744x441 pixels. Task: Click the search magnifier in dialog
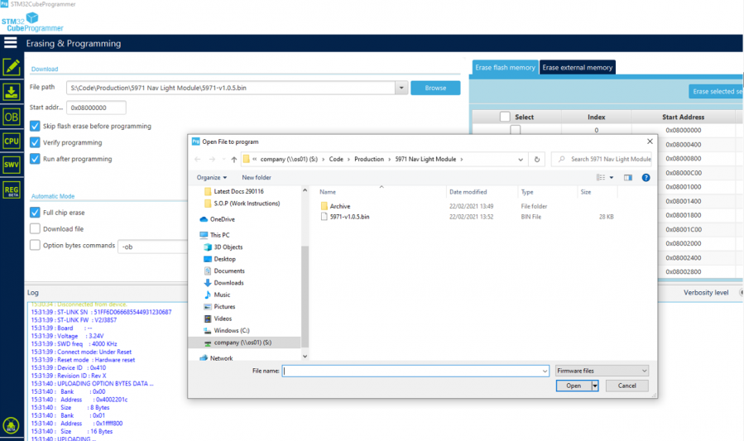(x=562, y=160)
